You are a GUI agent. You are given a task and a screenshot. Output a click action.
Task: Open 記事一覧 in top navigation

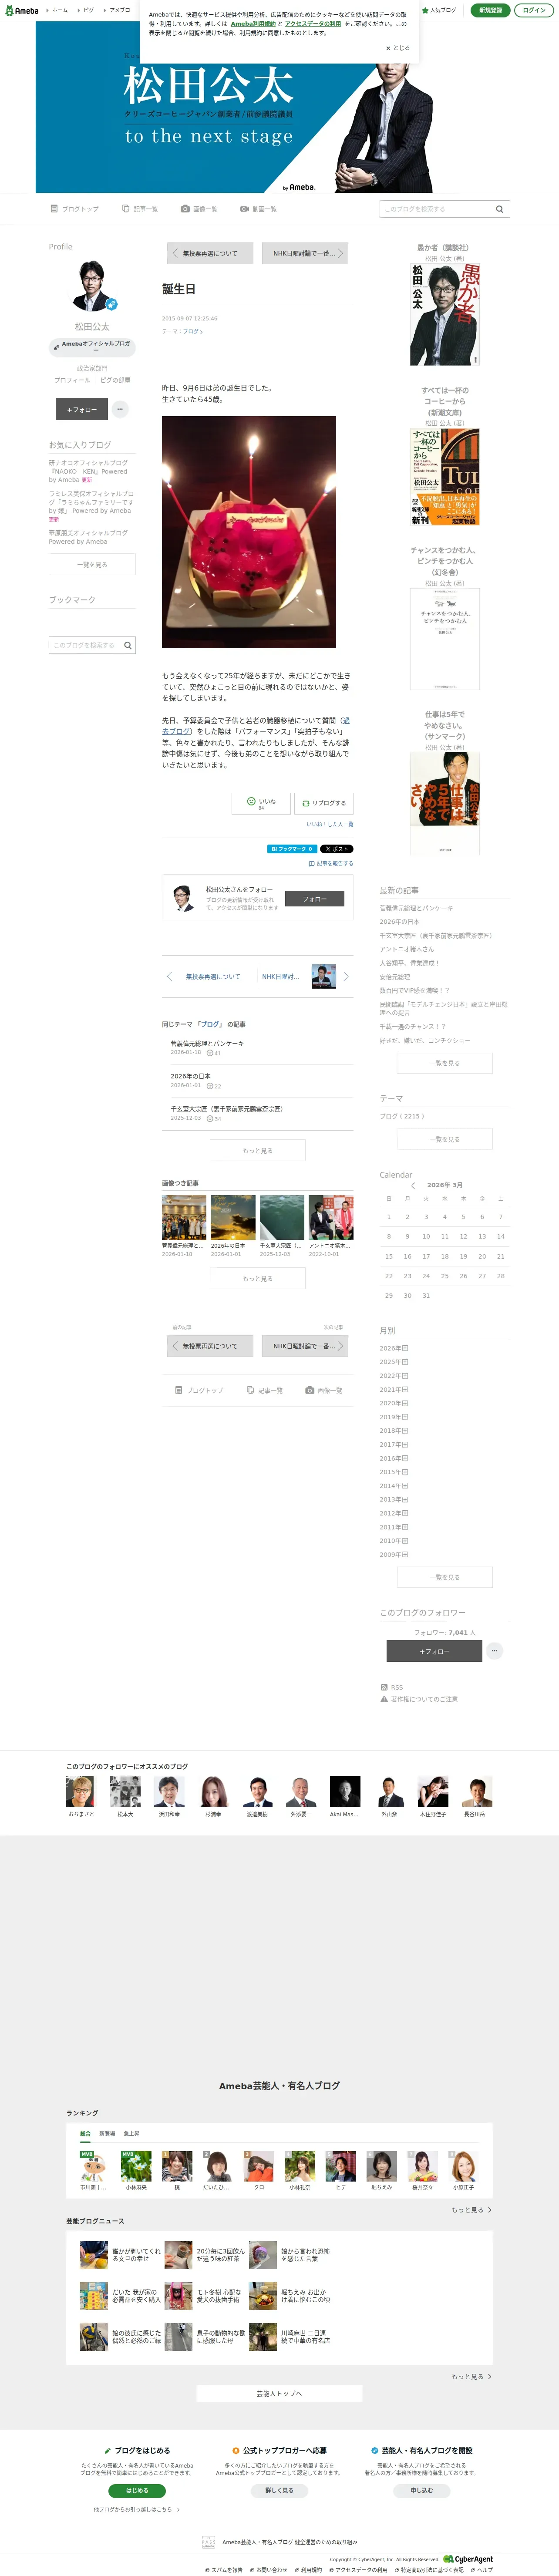coord(140,209)
